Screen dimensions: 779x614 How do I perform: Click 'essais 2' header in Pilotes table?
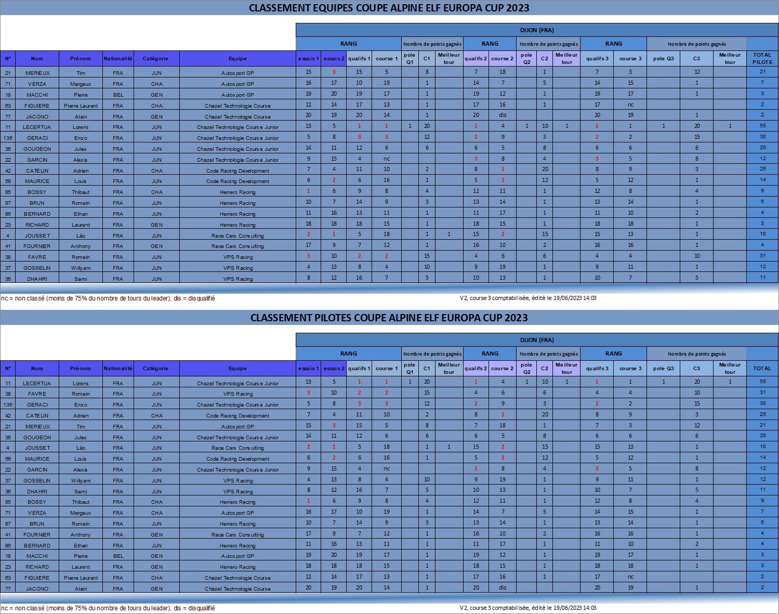pyautogui.click(x=334, y=368)
